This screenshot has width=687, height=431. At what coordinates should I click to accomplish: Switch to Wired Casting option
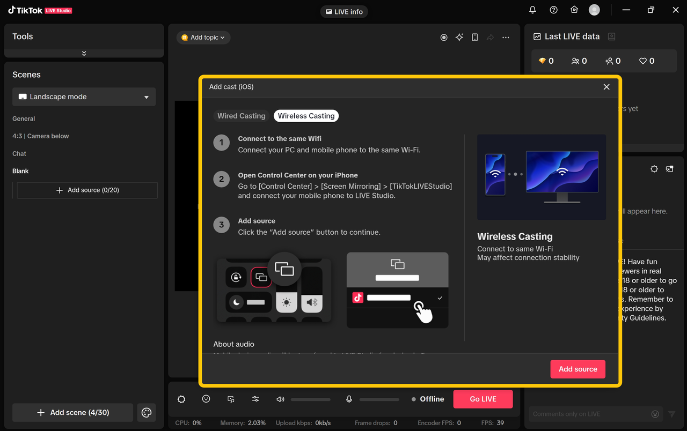pyautogui.click(x=242, y=116)
